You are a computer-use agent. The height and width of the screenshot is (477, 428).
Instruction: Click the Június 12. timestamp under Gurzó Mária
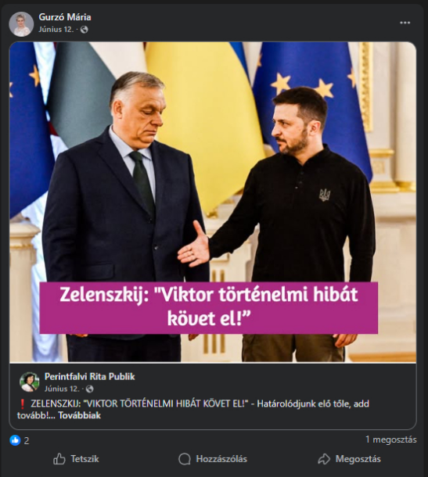56,30
